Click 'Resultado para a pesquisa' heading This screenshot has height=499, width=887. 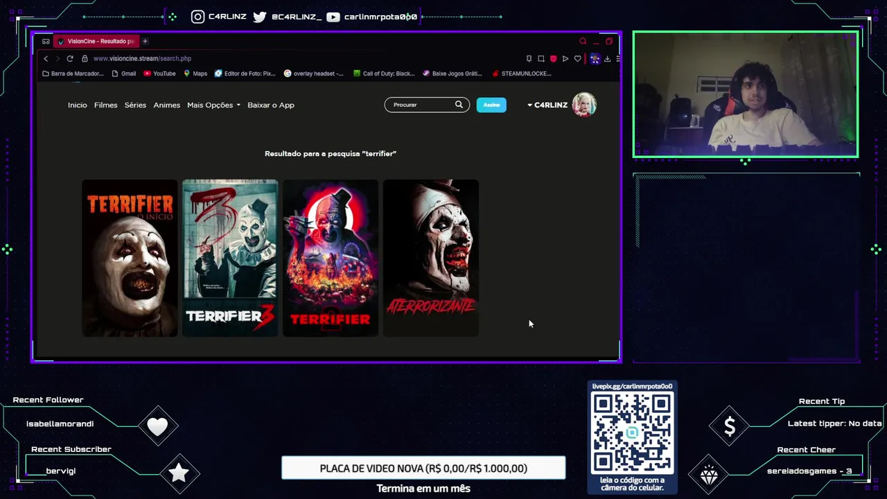tap(331, 154)
